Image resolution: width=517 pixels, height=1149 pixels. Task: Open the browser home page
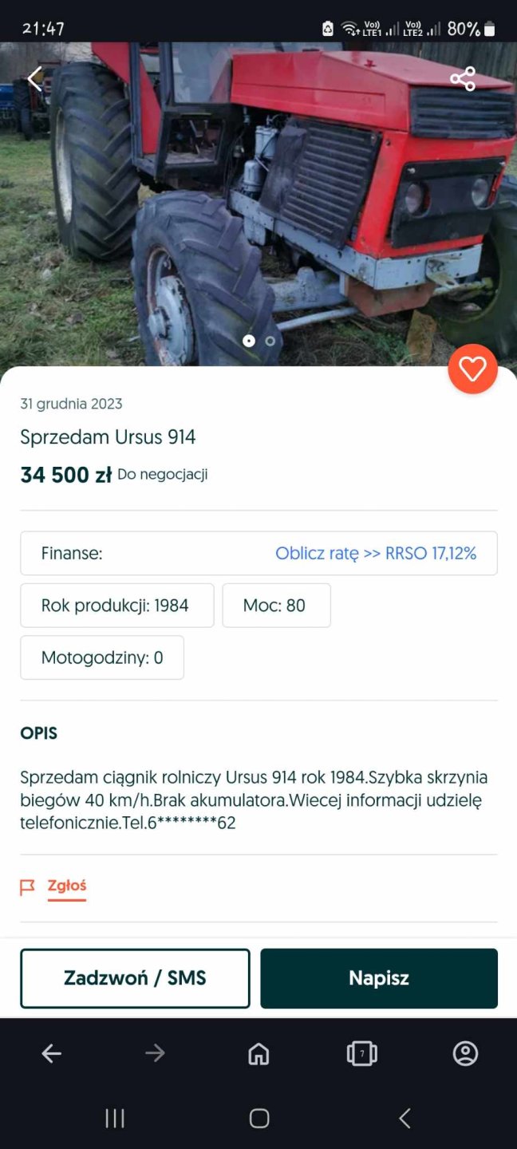point(258,1054)
